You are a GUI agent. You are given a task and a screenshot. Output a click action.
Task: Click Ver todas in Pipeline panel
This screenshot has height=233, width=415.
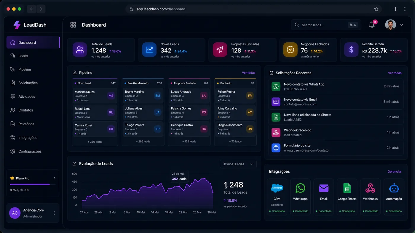[x=248, y=73]
